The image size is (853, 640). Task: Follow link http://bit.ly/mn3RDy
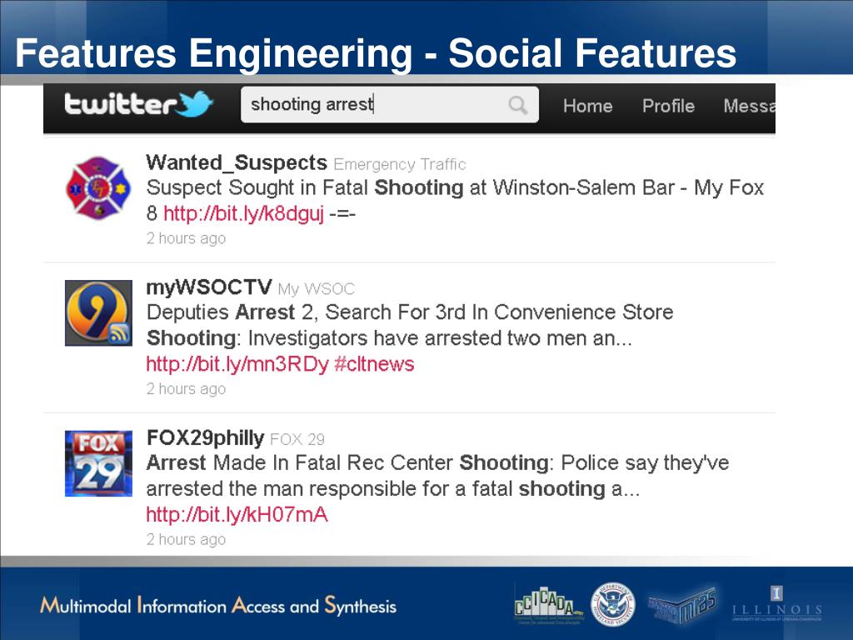coord(237,363)
